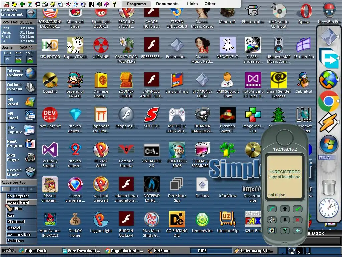Image resolution: width=342 pixels, height=257 pixels.
Task: Open the ZOOMER DELUXE icon
Action: (x=126, y=80)
